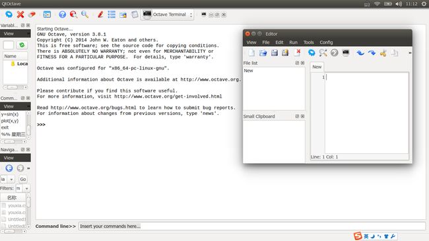
Task: Open the Editor Config menu
Action: tap(326, 42)
